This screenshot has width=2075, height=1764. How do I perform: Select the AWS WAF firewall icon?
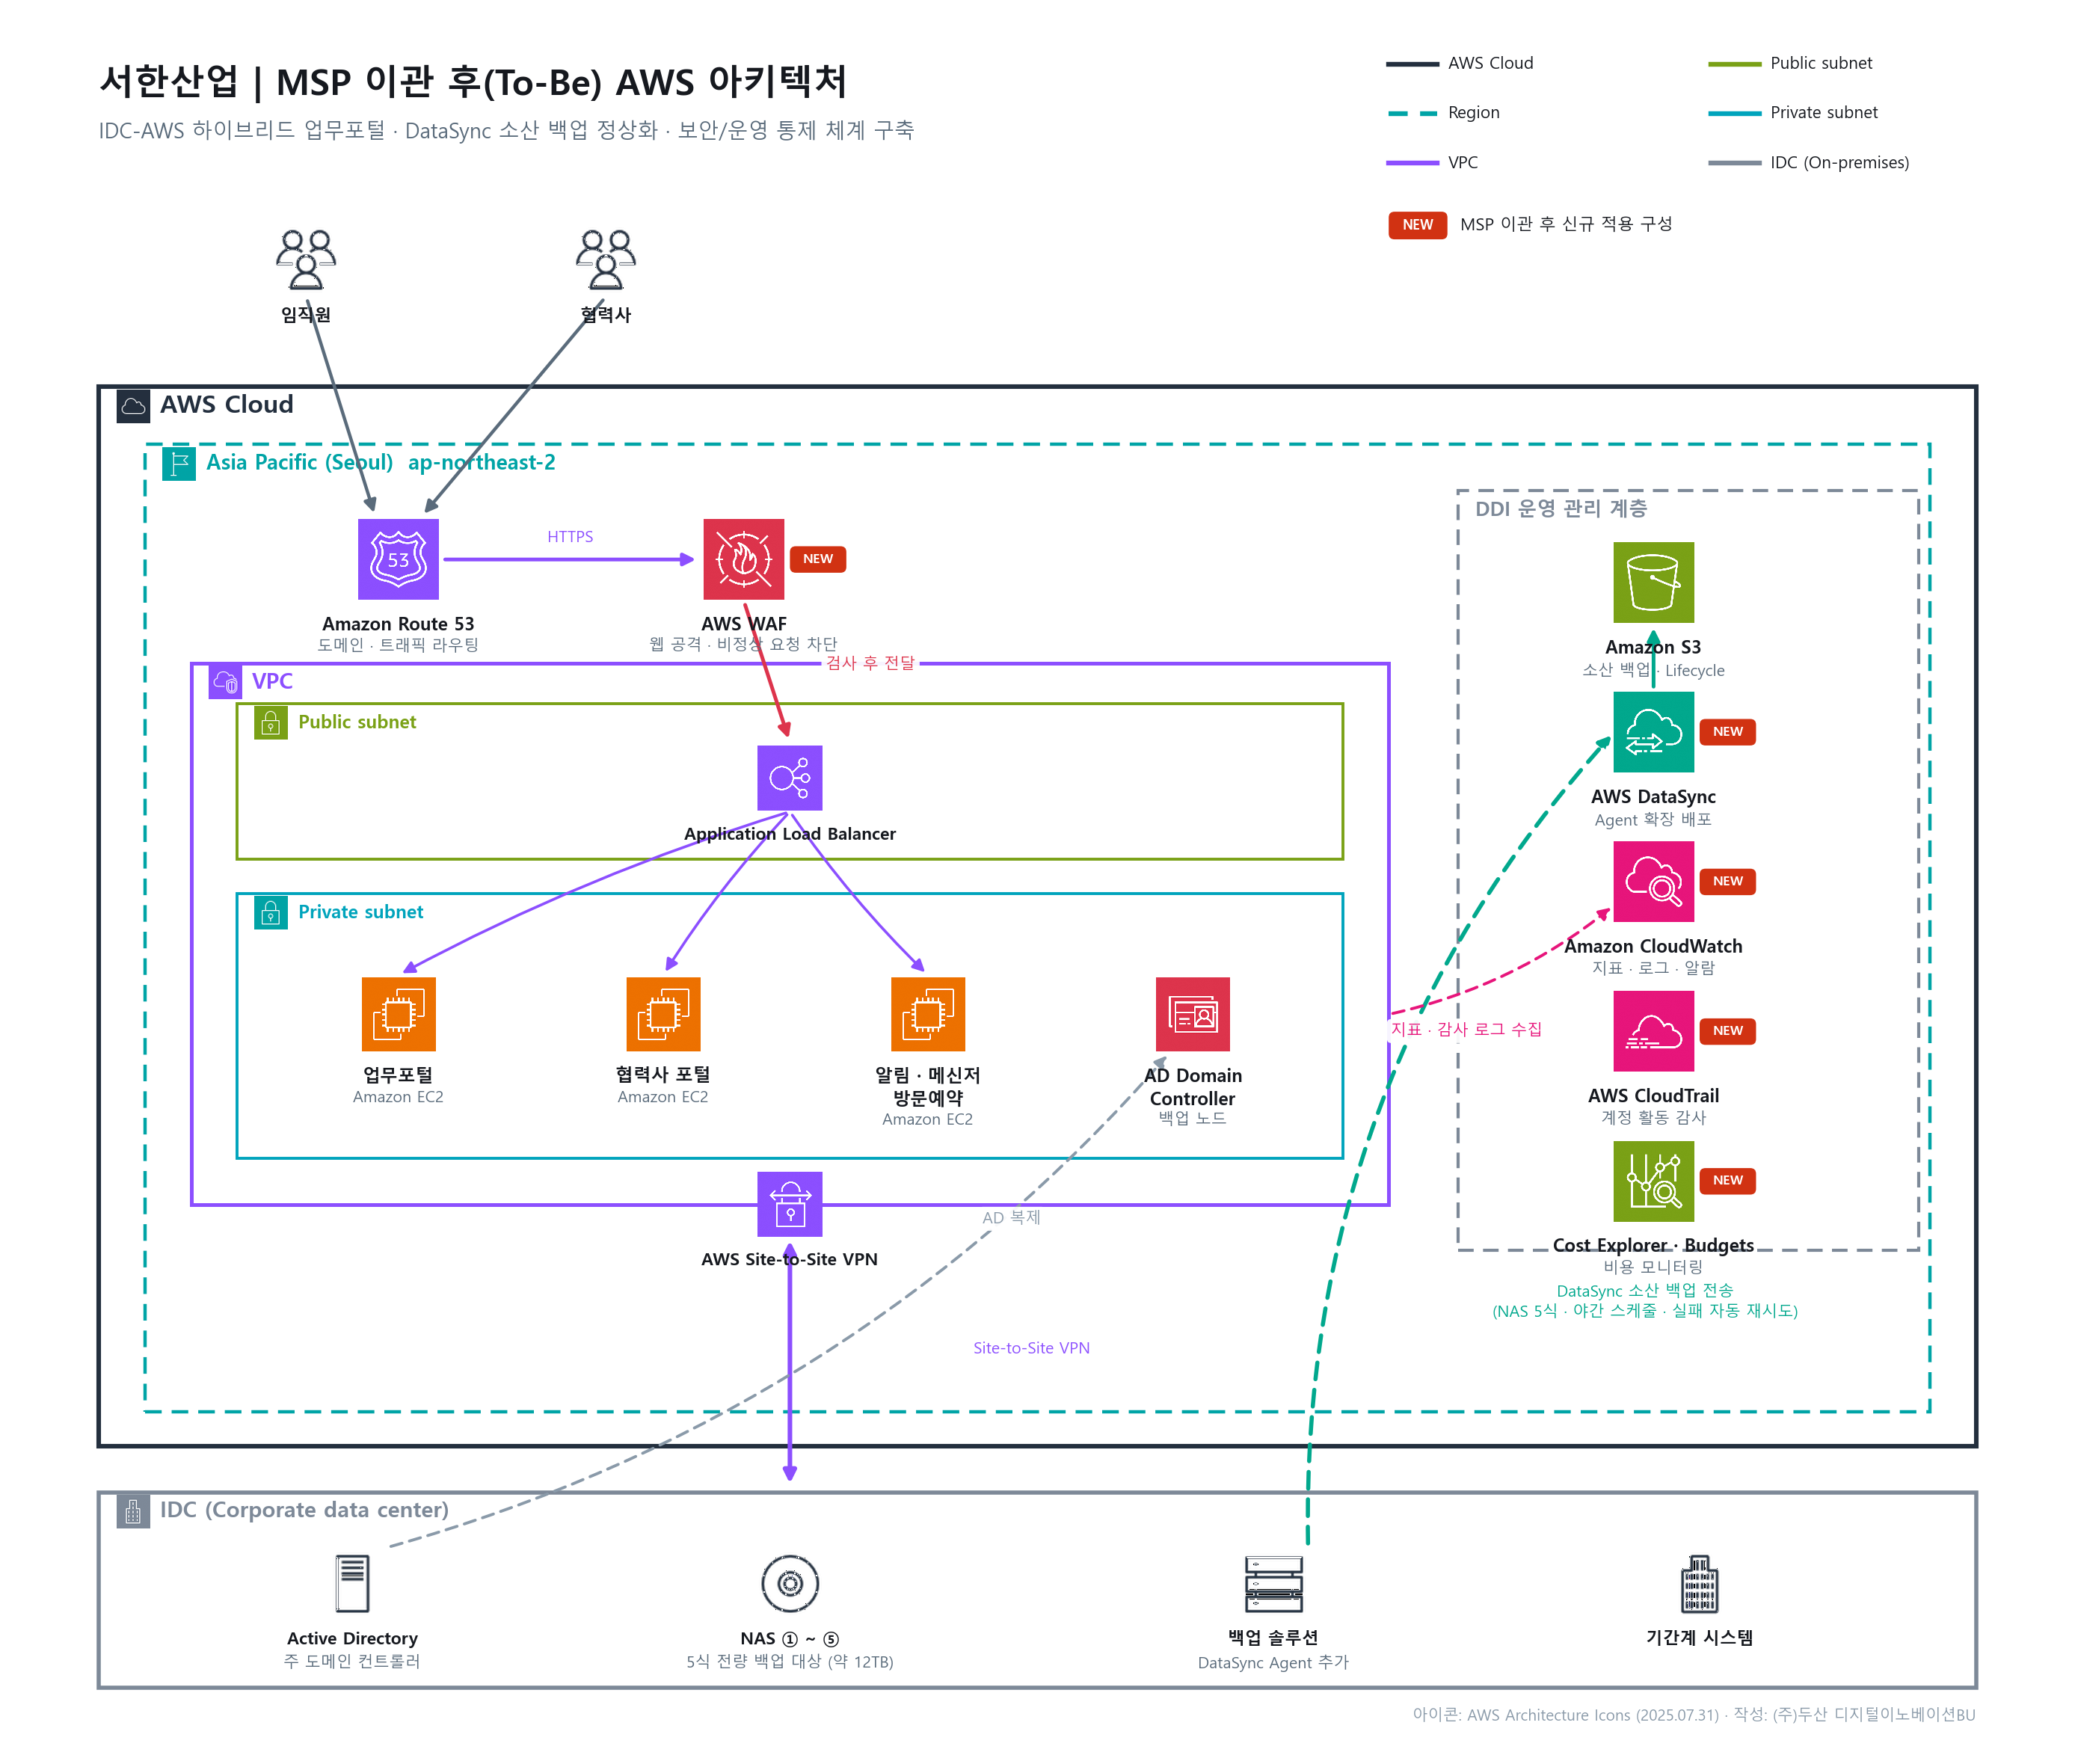[743, 559]
